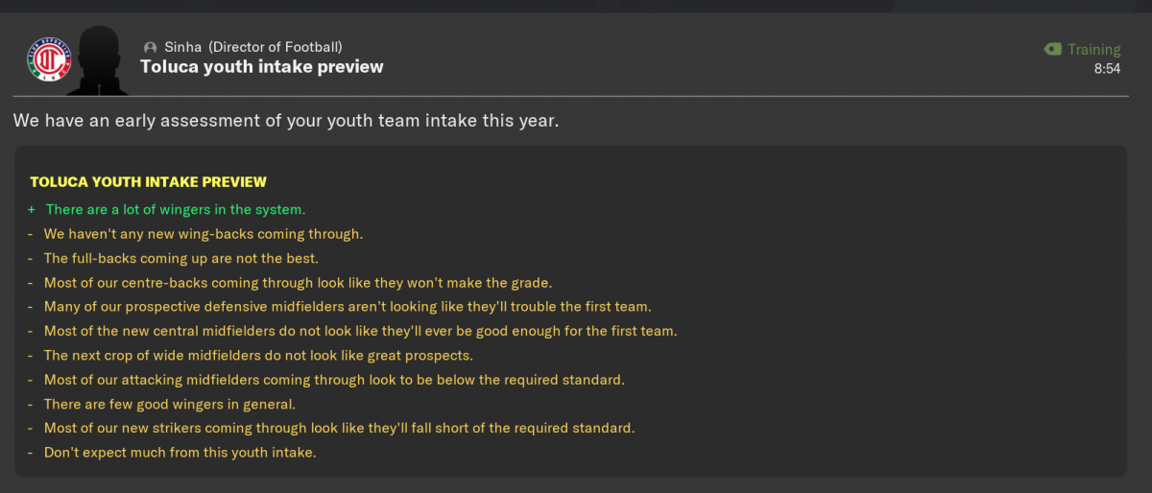Select the yellow TOLUCA YOUTH INTAKE PREVIEW heading
The height and width of the screenshot is (493, 1152).
point(148,181)
